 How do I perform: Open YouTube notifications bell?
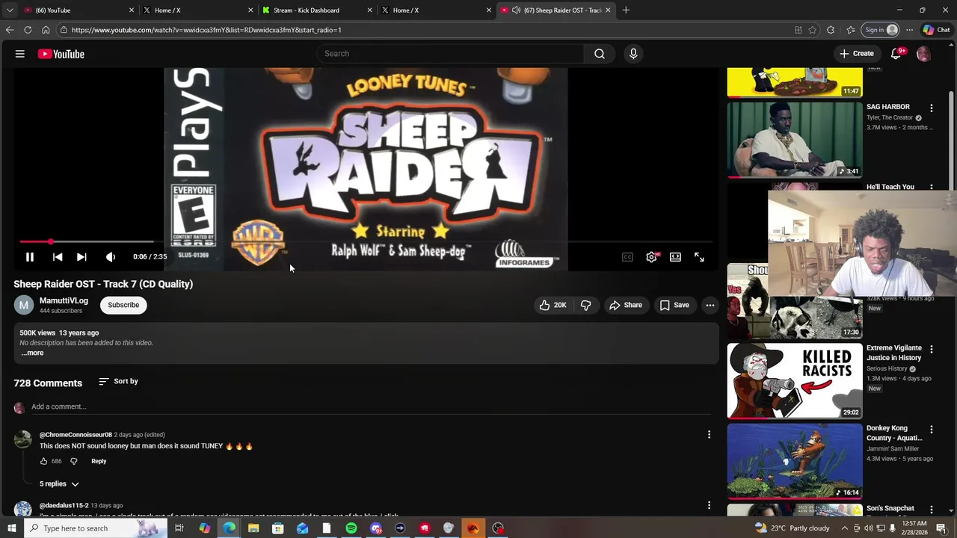[x=896, y=54]
